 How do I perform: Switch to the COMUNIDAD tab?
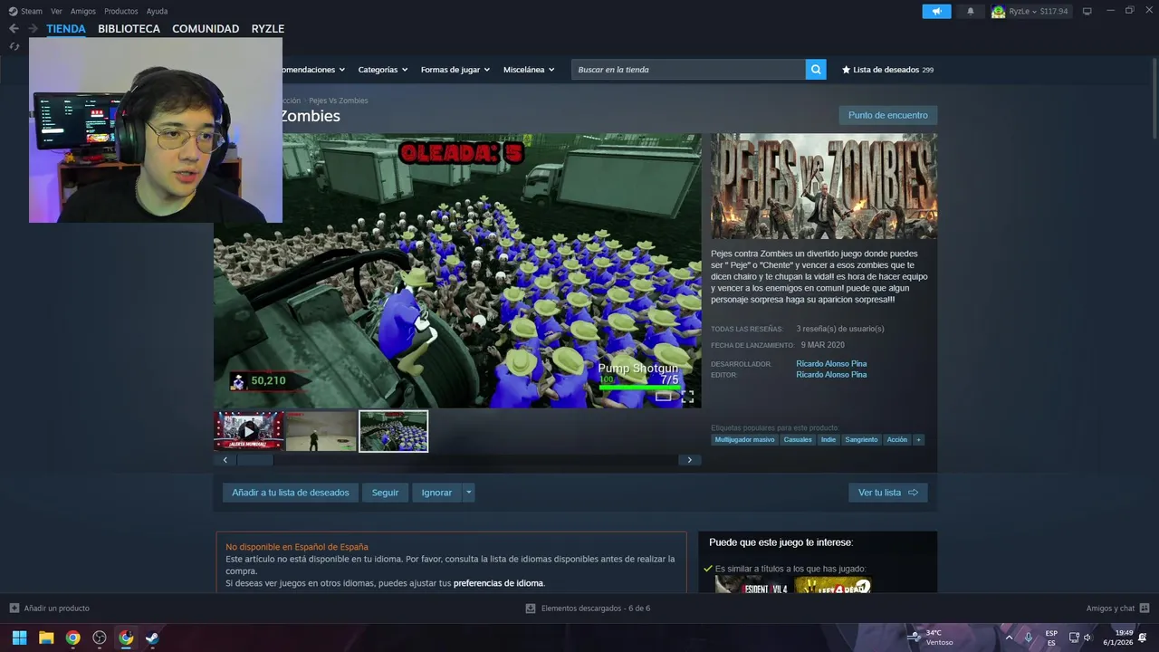click(206, 29)
